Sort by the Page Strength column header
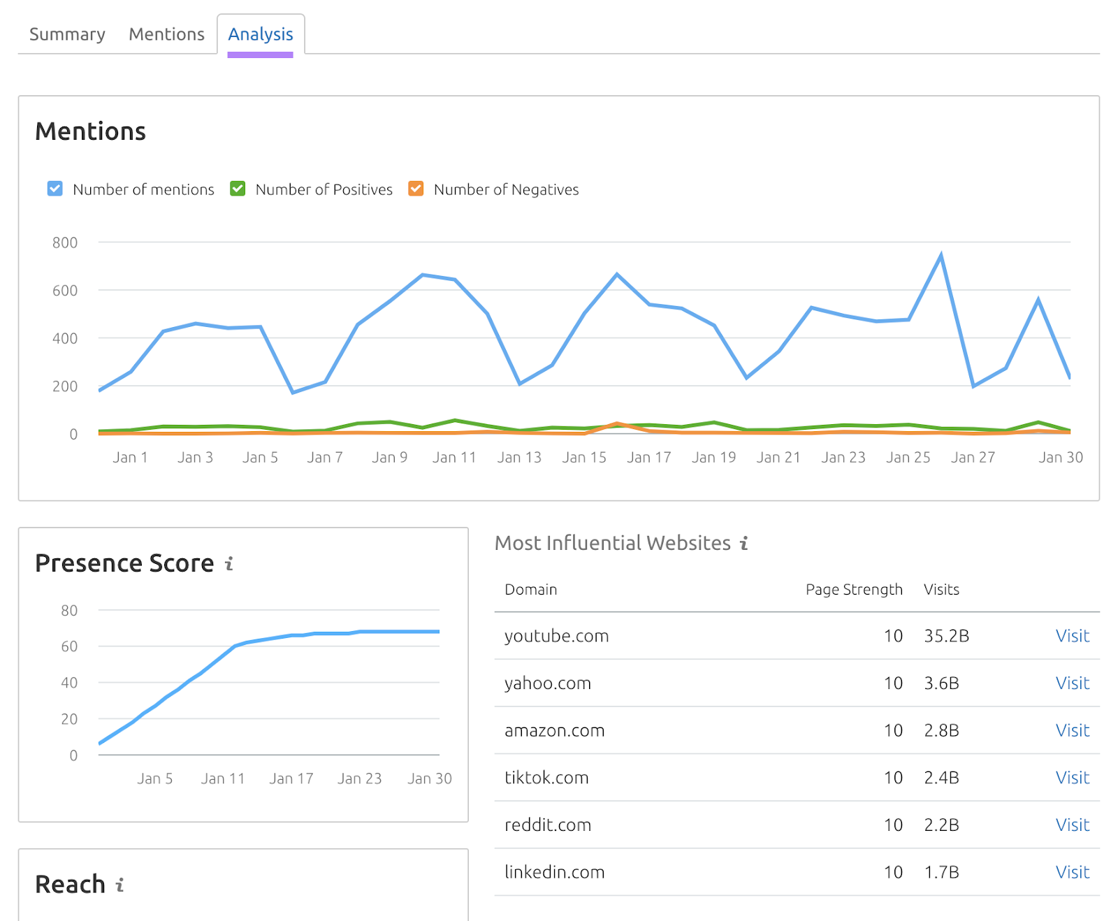Image resolution: width=1118 pixels, height=921 pixels. (x=854, y=589)
